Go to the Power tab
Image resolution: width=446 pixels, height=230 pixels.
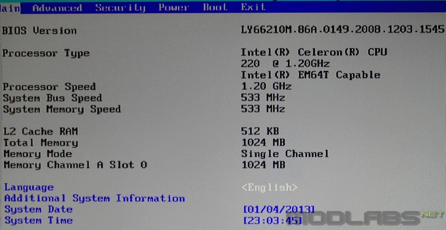(x=173, y=8)
